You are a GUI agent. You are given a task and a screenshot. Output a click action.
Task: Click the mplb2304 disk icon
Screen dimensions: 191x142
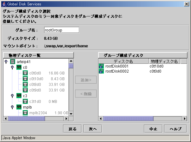(25, 113)
